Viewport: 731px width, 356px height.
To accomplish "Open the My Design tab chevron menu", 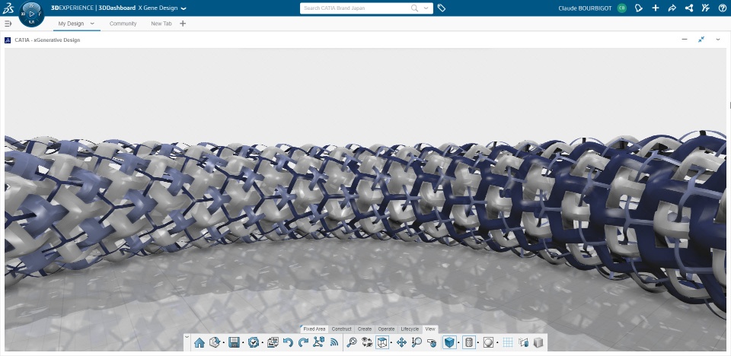I will (92, 24).
